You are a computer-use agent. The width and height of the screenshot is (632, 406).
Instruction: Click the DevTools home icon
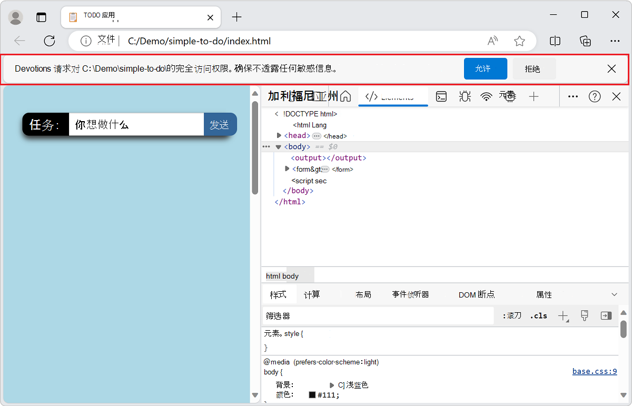[345, 96]
